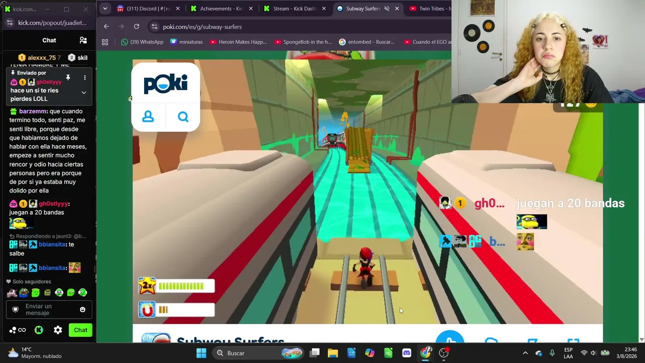
Task: Open the WhatsApp bookmark
Action: (142, 42)
